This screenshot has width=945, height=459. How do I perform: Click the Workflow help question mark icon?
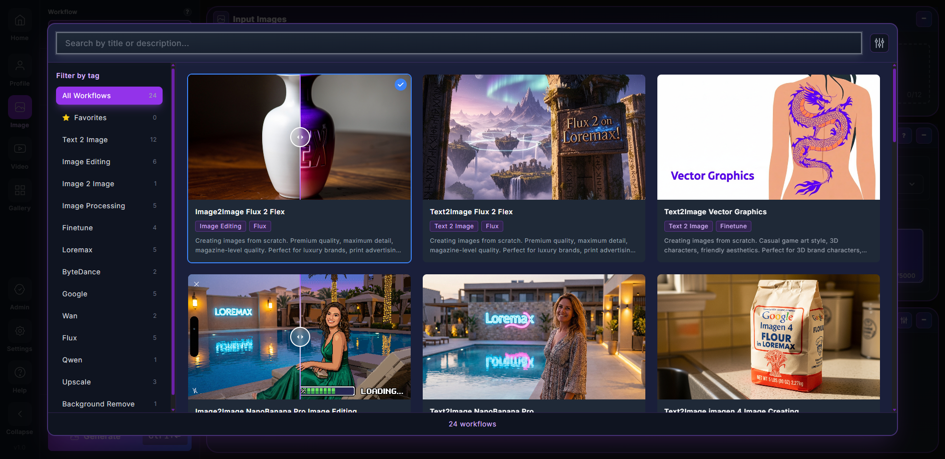pos(187,12)
